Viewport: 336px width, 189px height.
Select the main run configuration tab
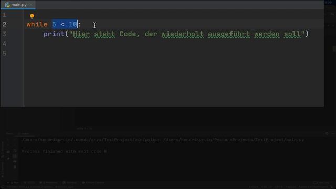point(24,134)
